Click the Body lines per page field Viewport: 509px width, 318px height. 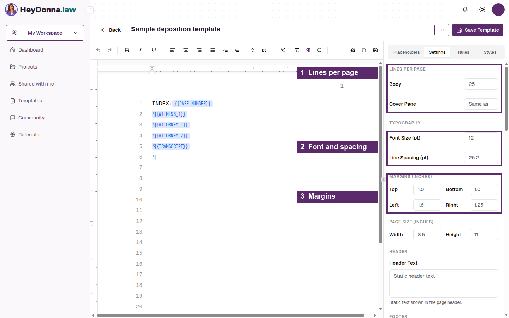(x=481, y=84)
